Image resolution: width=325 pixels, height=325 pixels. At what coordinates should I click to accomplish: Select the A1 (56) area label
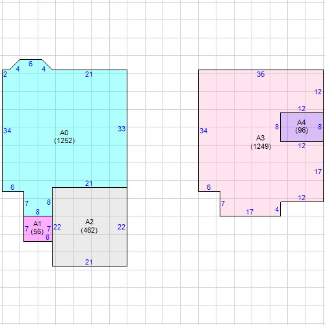[37, 227]
